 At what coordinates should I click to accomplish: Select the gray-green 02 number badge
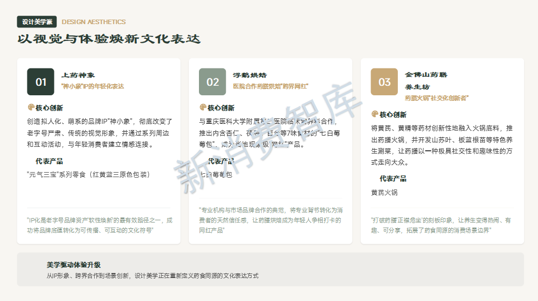212,82
